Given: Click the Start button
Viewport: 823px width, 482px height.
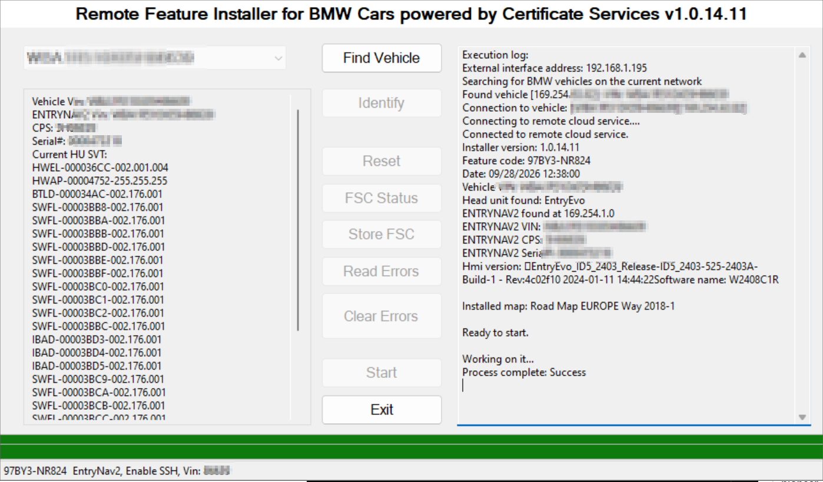Looking at the screenshot, I should [381, 373].
